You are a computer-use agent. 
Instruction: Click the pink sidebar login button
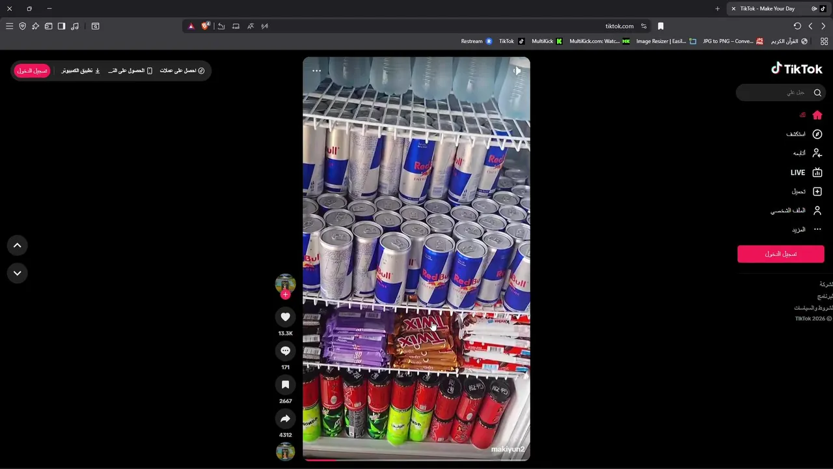(x=780, y=254)
